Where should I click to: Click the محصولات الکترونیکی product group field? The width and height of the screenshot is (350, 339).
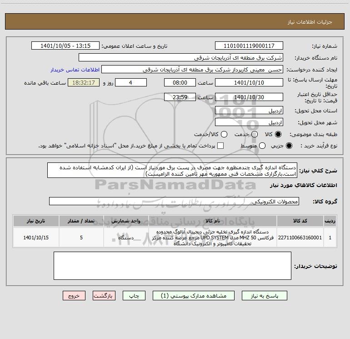[x=174, y=201]
